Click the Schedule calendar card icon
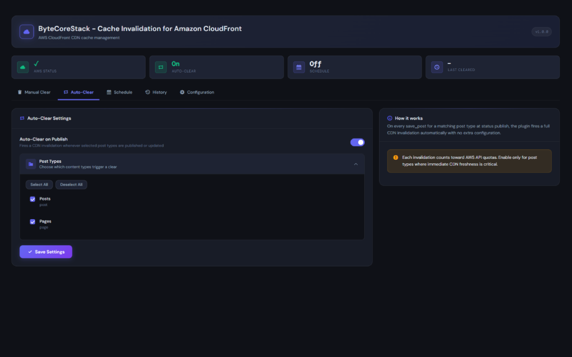 point(299,67)
